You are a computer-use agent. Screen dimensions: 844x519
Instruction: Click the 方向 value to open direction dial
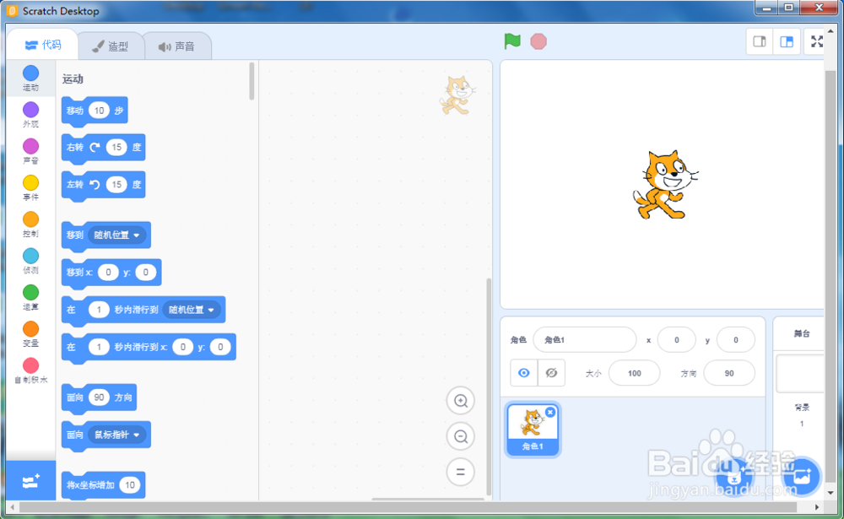728,372
